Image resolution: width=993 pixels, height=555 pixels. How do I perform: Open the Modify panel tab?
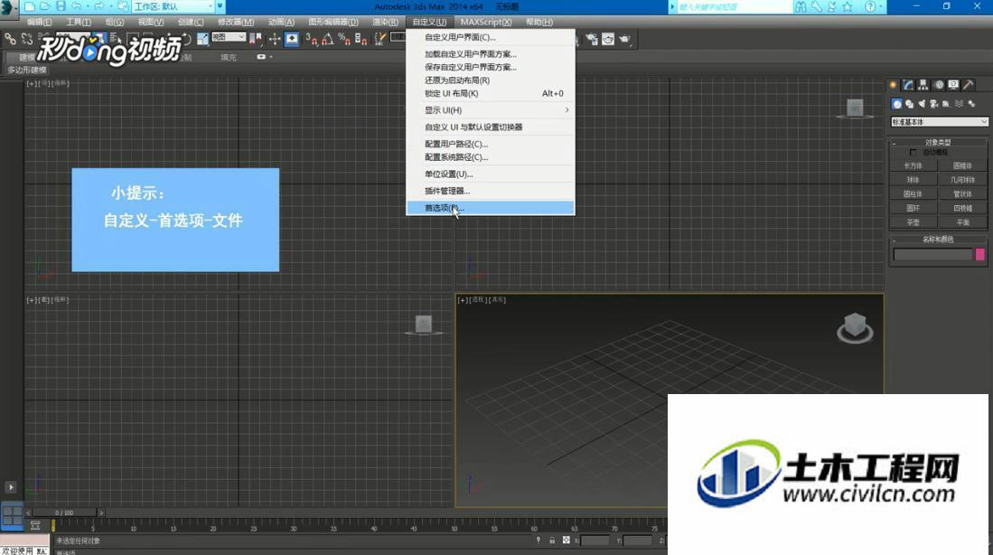tap(908, 85)
